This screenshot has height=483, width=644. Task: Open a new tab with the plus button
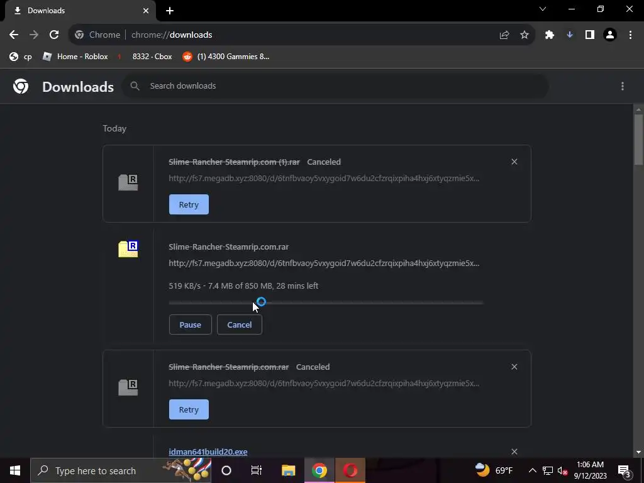(170, 11)
